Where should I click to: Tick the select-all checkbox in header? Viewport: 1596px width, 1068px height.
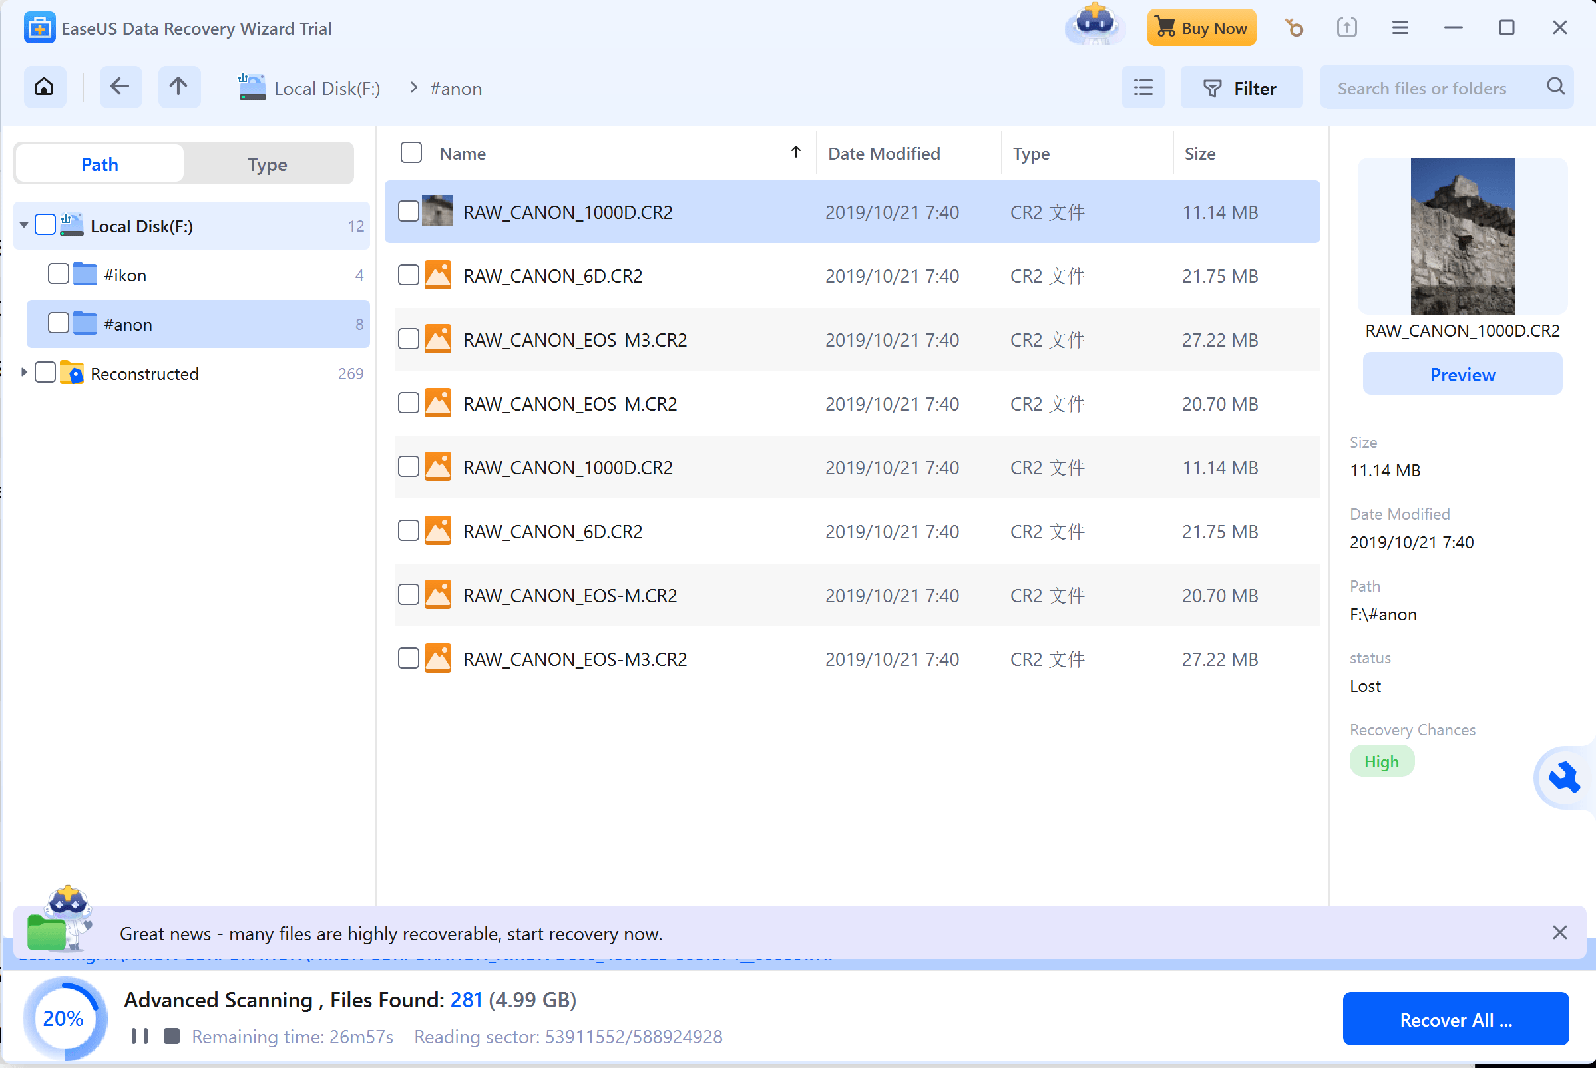(x=411, y=152)
